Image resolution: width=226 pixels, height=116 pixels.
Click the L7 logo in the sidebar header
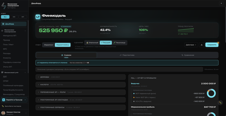click(x=4, y=6)
